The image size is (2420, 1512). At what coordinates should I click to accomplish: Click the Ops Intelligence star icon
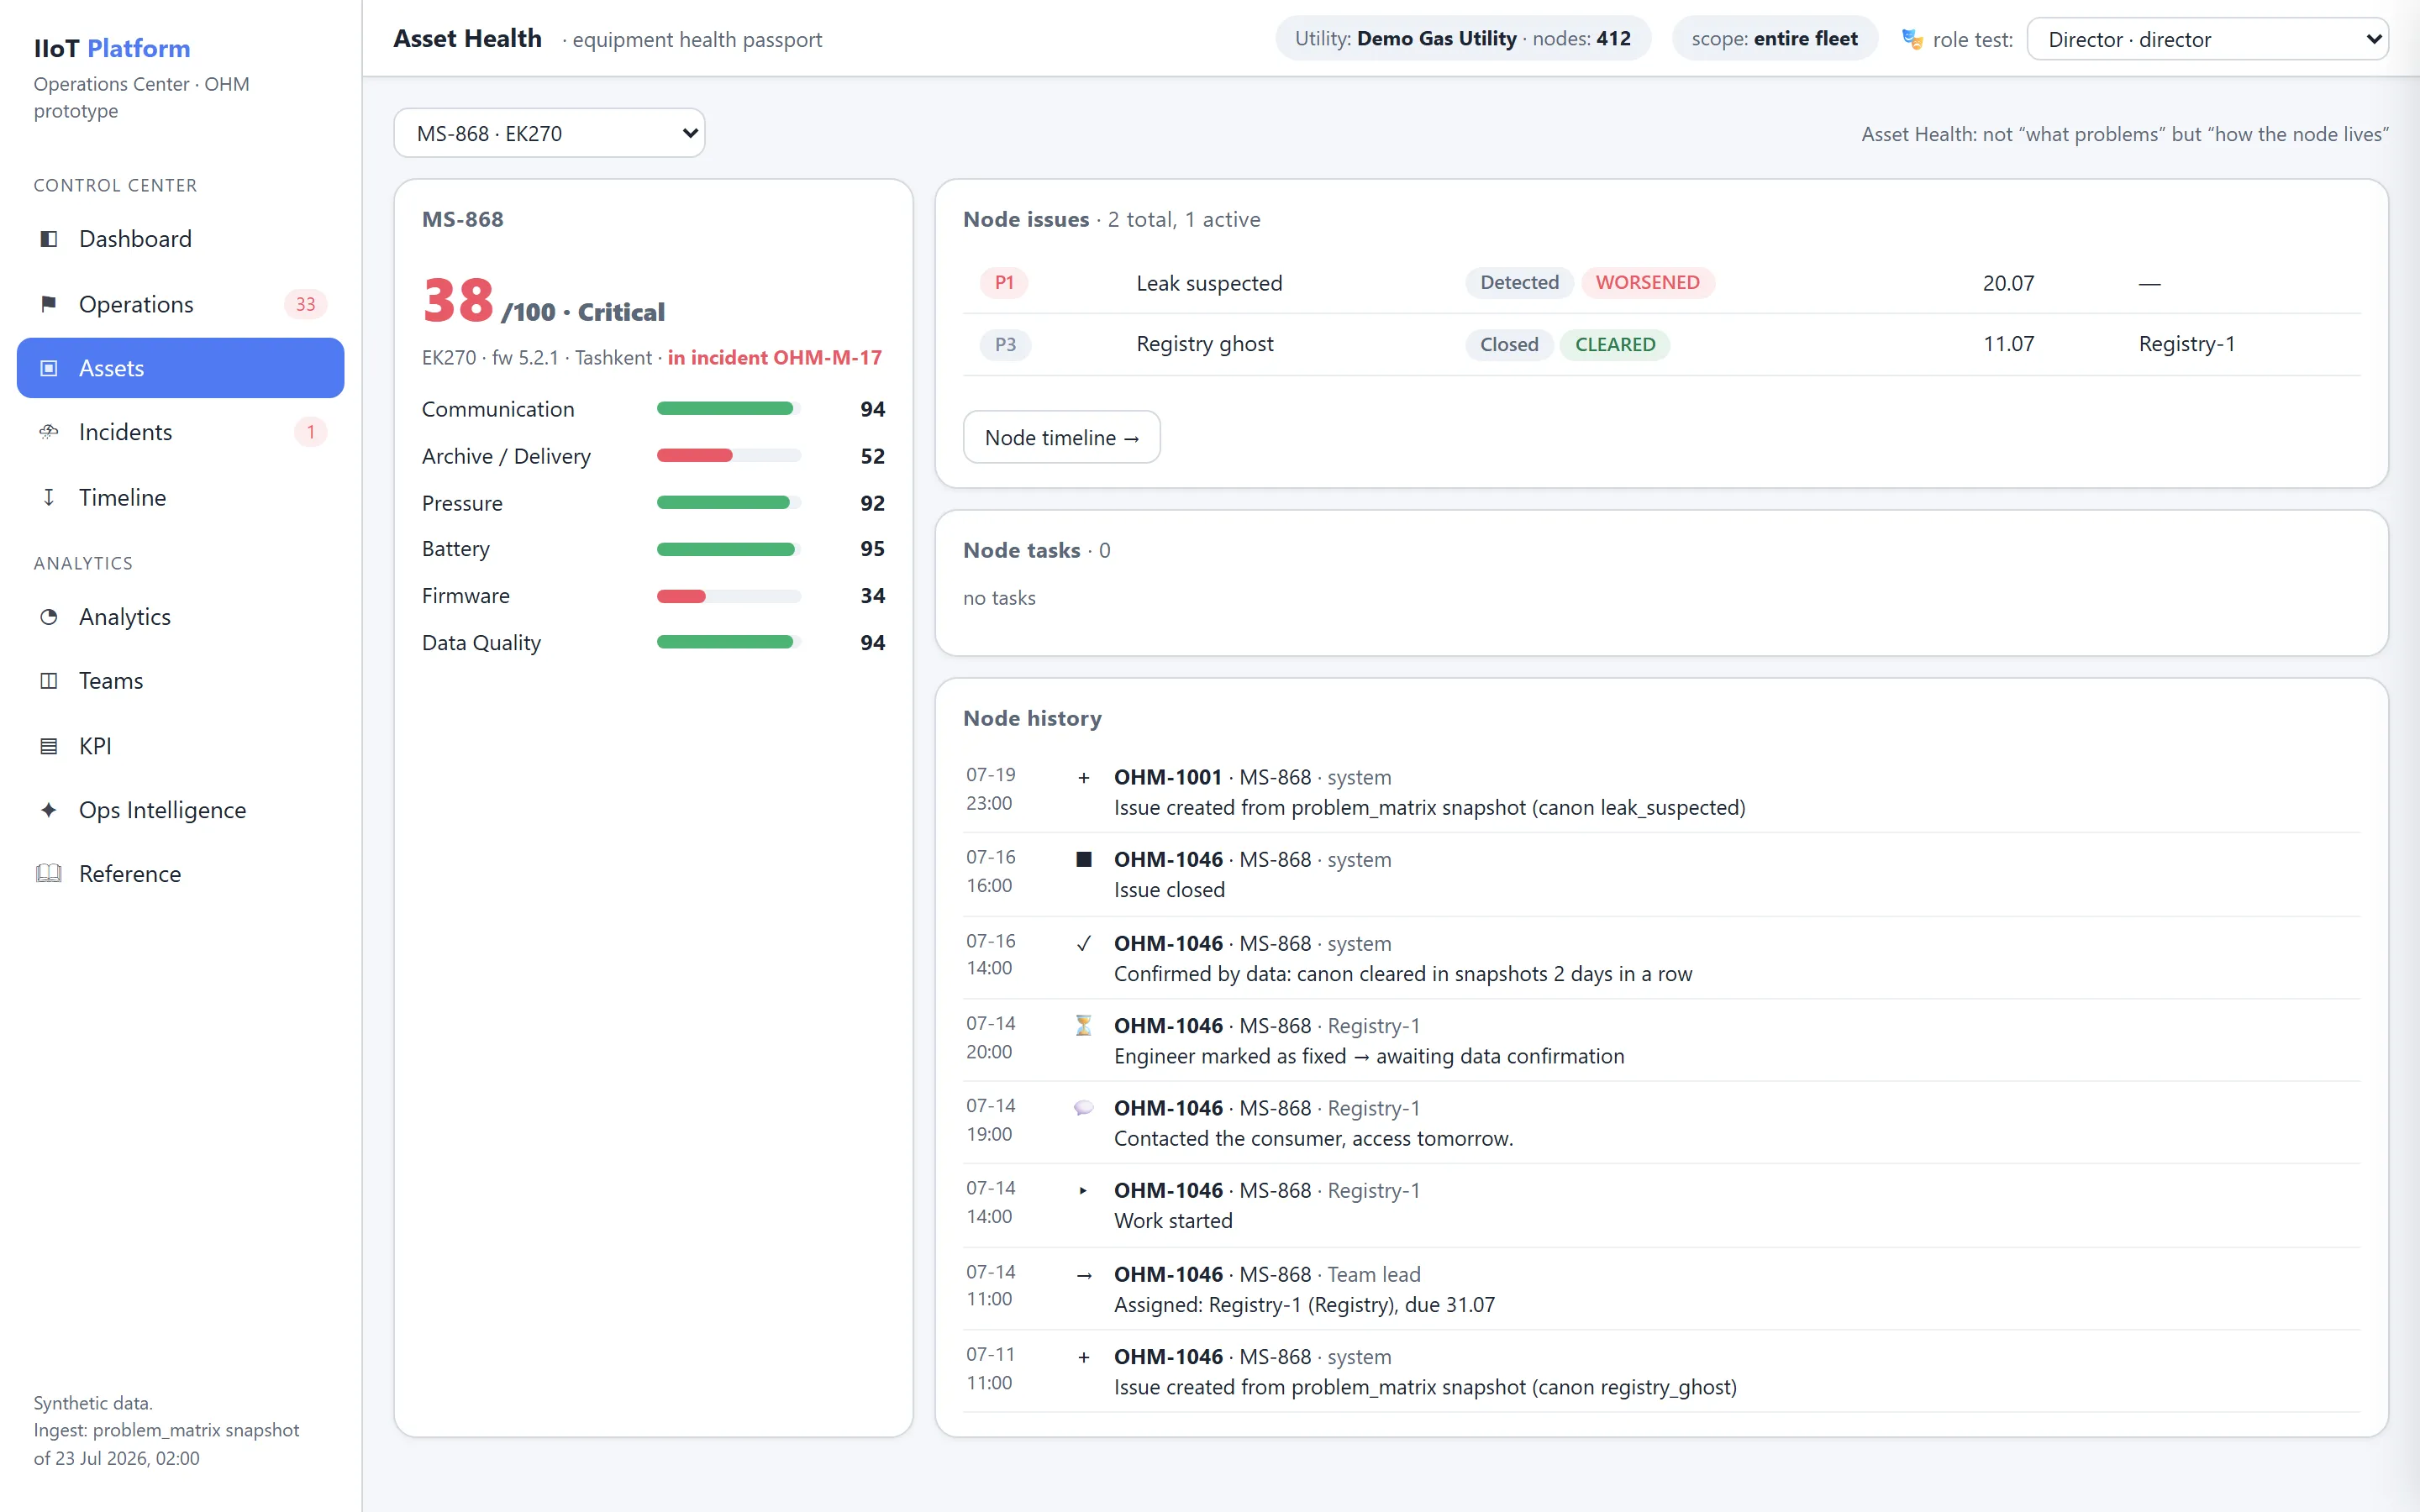[48, 810]
